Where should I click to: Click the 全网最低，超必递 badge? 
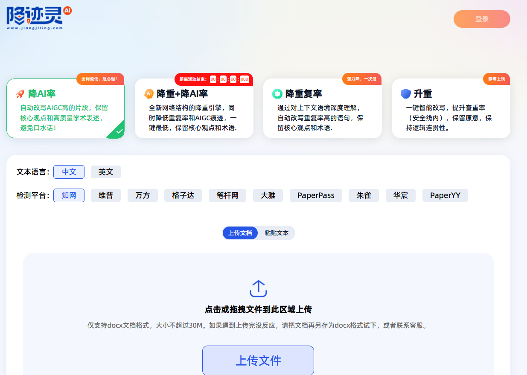(100, 79)
